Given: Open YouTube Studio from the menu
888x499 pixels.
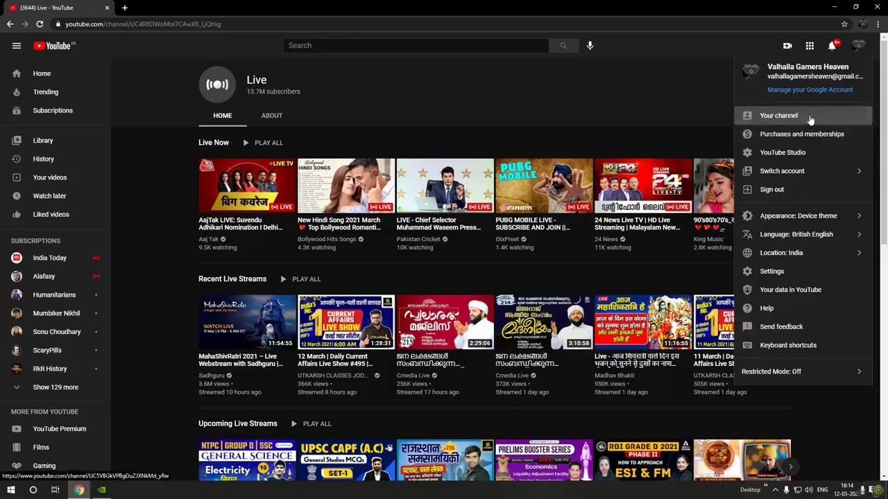Looking at the screenshot, I should tap(803, 152).
